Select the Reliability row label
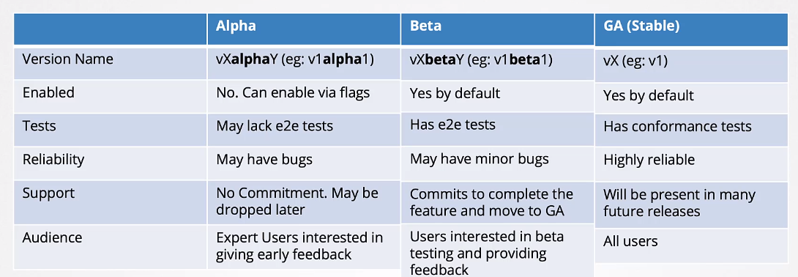Image resolution: width=798 pixels, height=277 pixels. click(53, 159)
